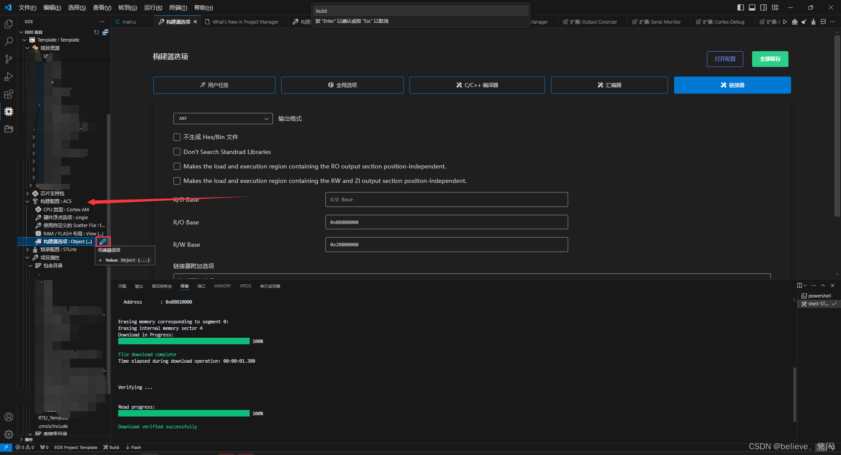
Task: Open the Search view in activity bar
Action: [9, 41]
